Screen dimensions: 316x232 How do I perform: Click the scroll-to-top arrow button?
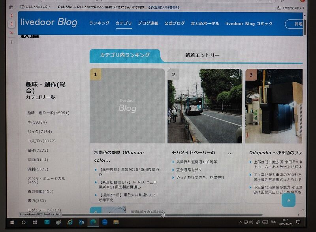[x=289, y=200]
